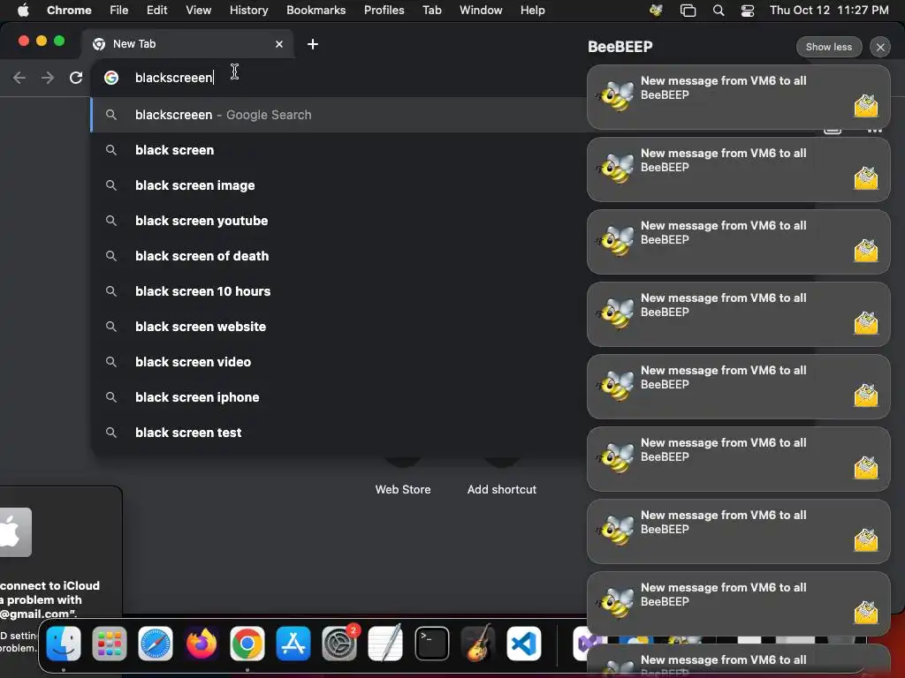Image resolution: width=905 pixels, height=678 pixels.
Task: Choose 'black screen of death' suggestion
Action: pos(338,255)
